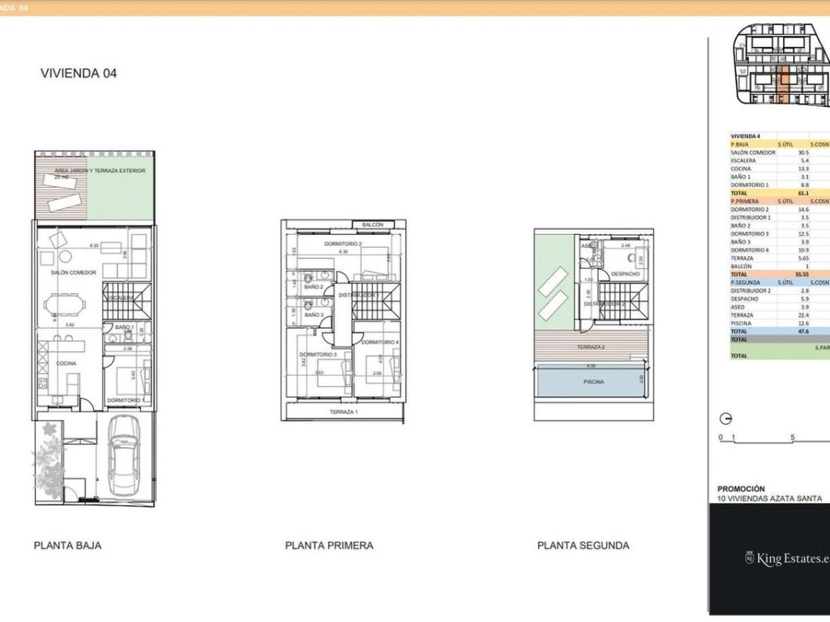Click the car in the garage
The width and height of the screenshot is (830, 622).
[x=124, y=455]
